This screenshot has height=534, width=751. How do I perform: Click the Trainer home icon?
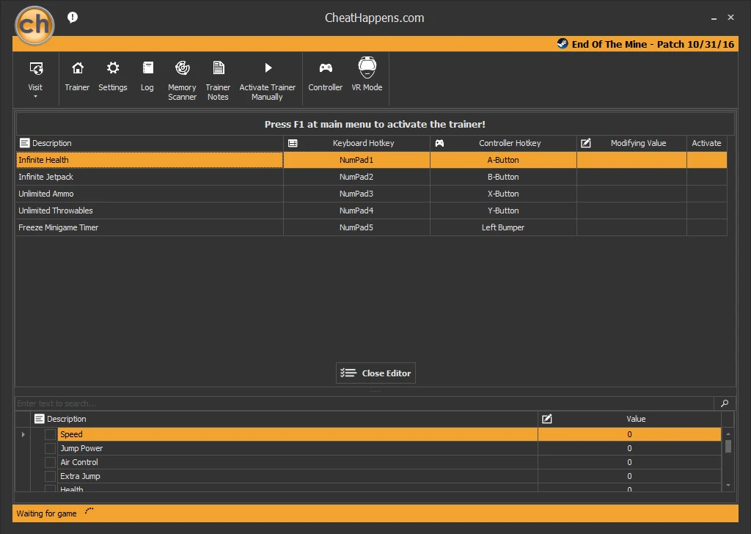pyautogui.click(x=77, y=69)
